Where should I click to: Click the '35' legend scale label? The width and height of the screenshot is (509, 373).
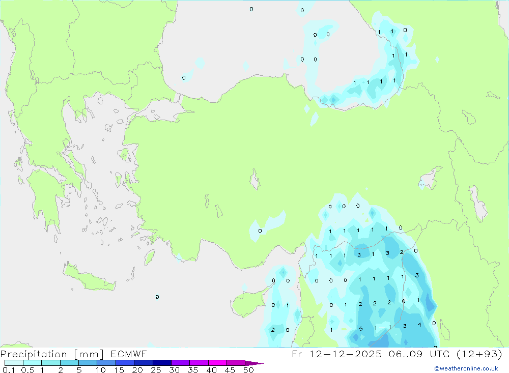point(193,370)
